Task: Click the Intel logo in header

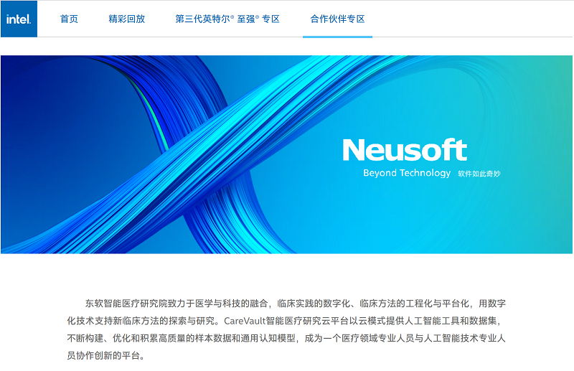Action: pyautogui.click(x=19, y=19)
